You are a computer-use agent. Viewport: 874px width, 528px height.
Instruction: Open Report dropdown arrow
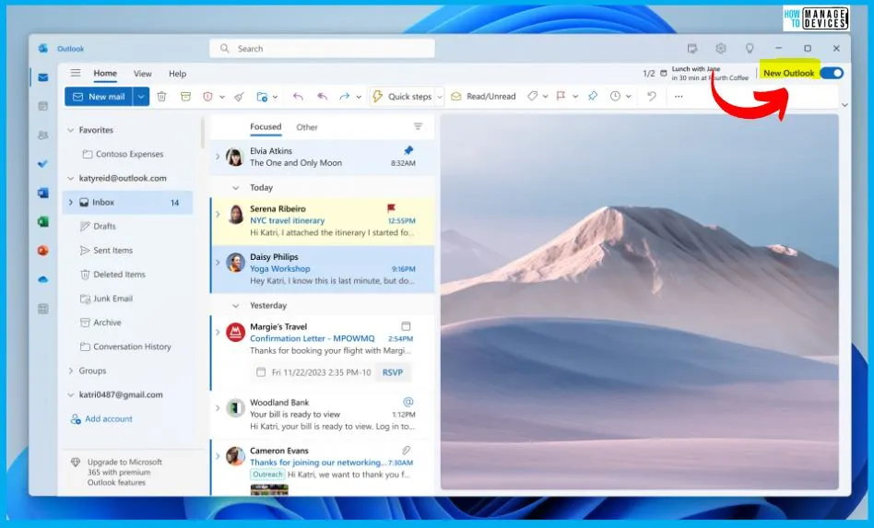tap(222, 97)
